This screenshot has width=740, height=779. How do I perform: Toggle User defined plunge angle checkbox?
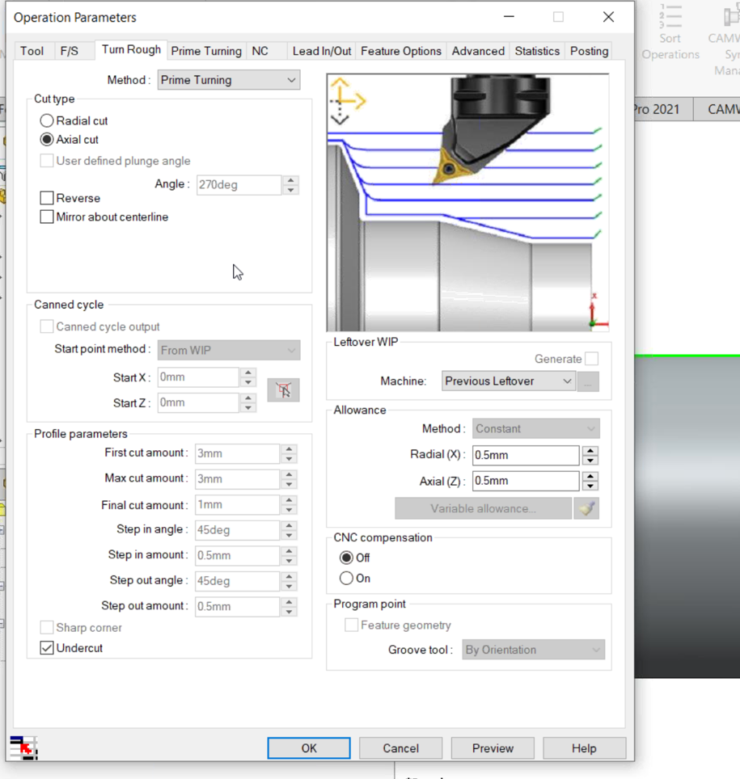pos(47,161)
